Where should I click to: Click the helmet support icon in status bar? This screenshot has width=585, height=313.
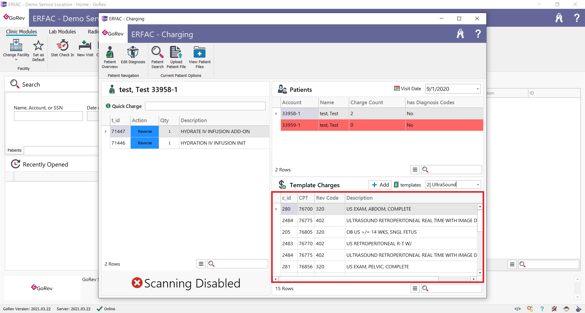(566, 309)
